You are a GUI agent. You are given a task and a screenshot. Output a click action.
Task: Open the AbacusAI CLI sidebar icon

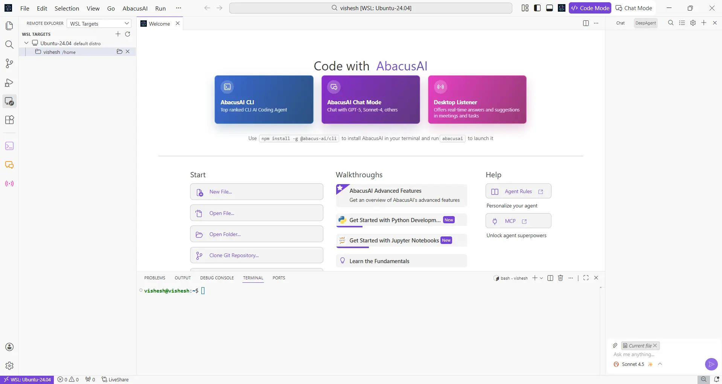9,146
